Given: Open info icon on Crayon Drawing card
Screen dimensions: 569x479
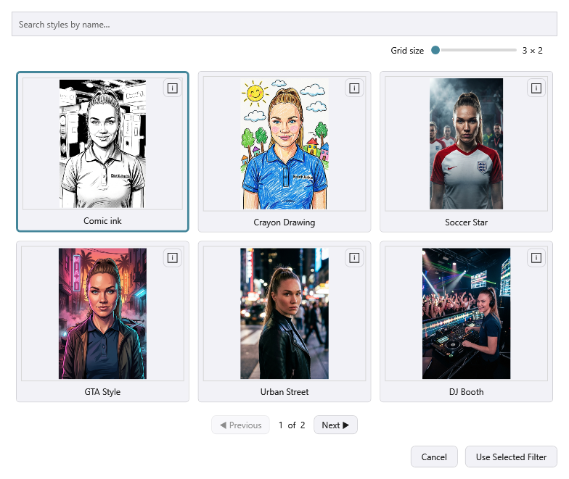Looking at the screenshot, I should tap(354, 88).
